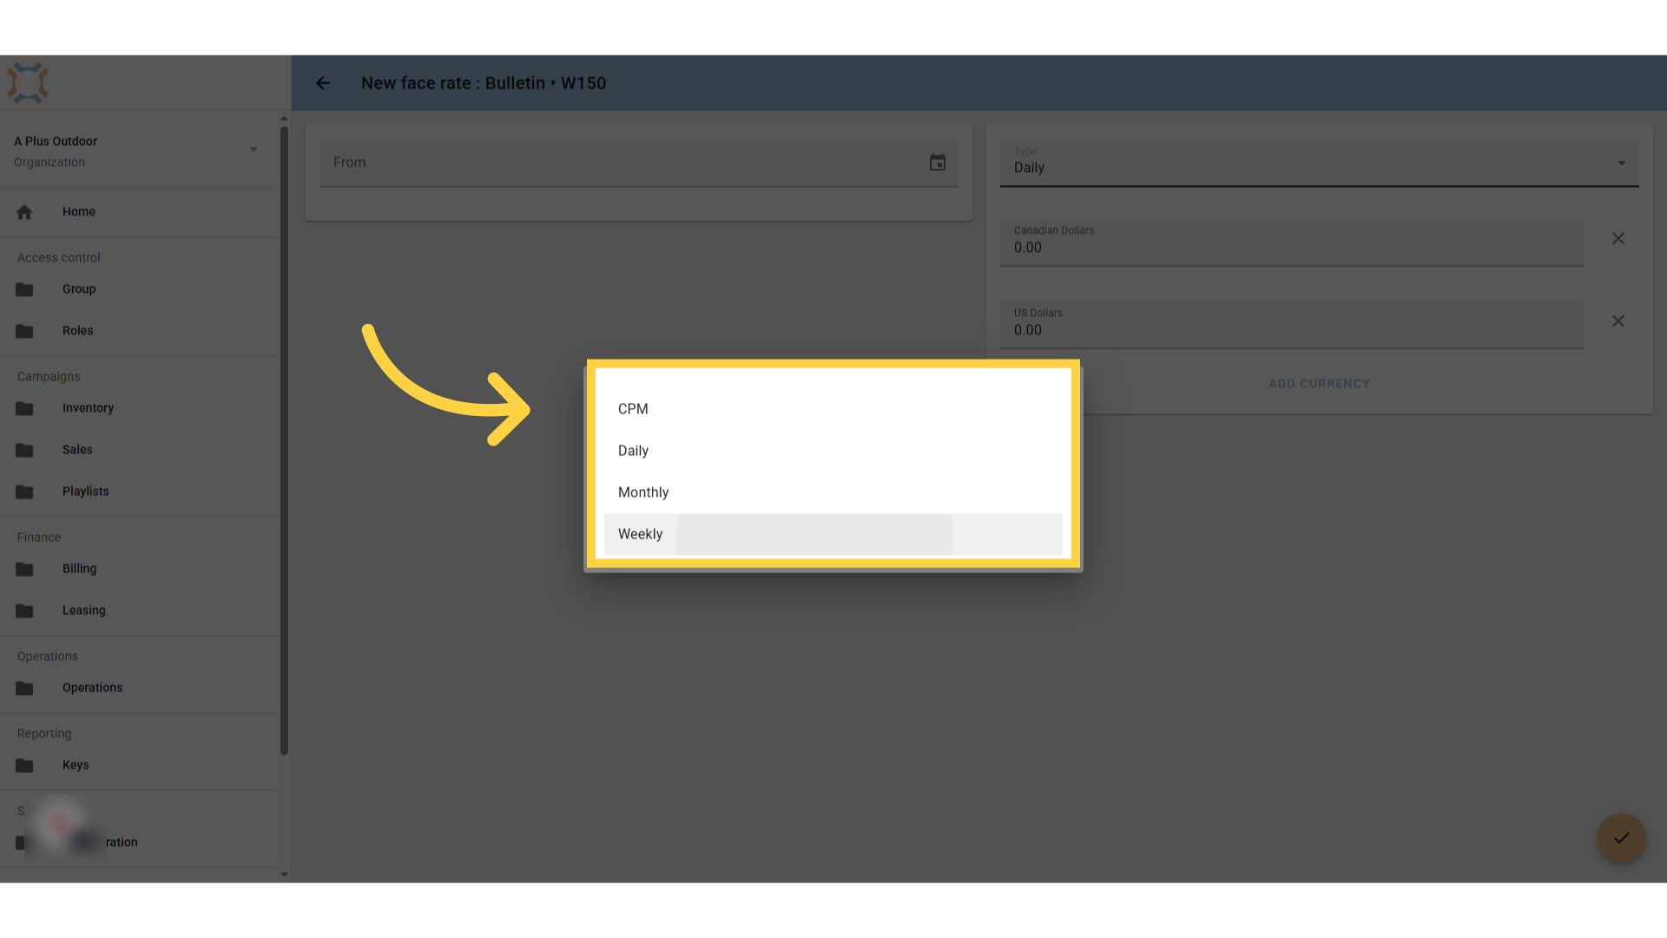
Task: Click the sidebar scrollbar thumb
Action: 284,440
